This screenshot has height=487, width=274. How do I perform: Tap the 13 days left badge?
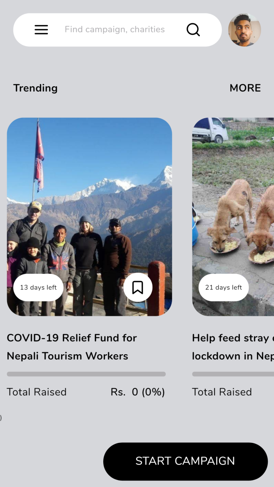(38, 288)
